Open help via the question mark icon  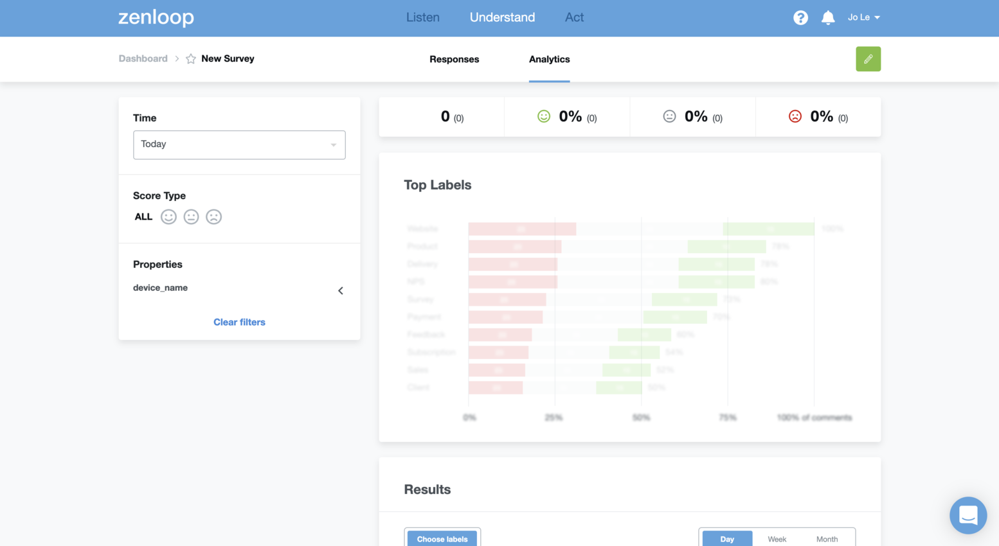[800, 17]
